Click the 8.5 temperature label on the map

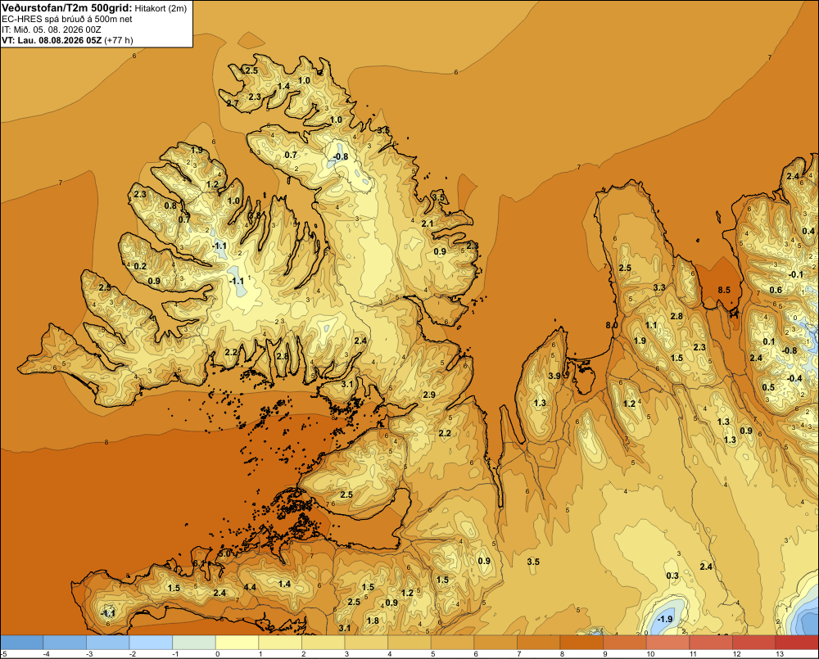tap(724, 290)
